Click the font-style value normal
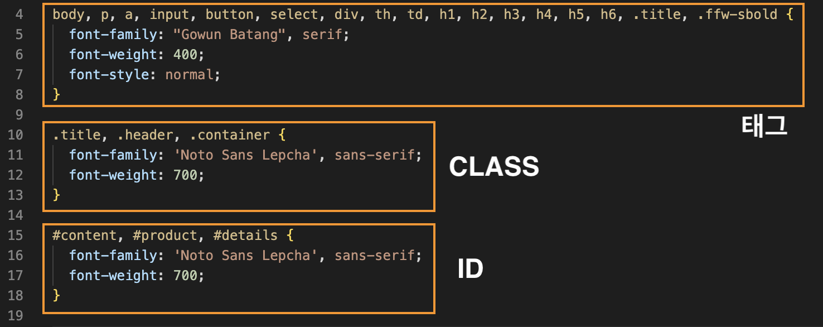823x327 pixels. 190,75
